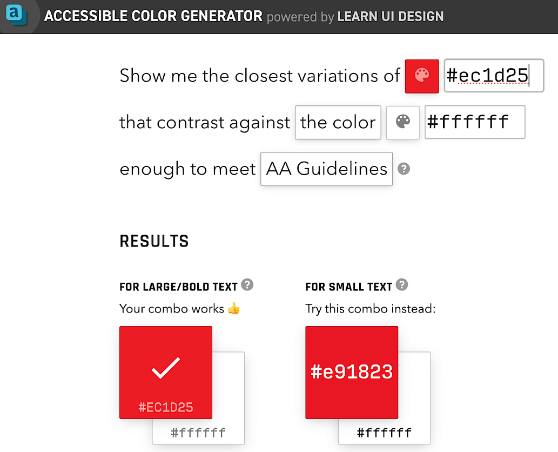Click the white checkmark on red swatch
558x452 pixels.
click(166, 368)
